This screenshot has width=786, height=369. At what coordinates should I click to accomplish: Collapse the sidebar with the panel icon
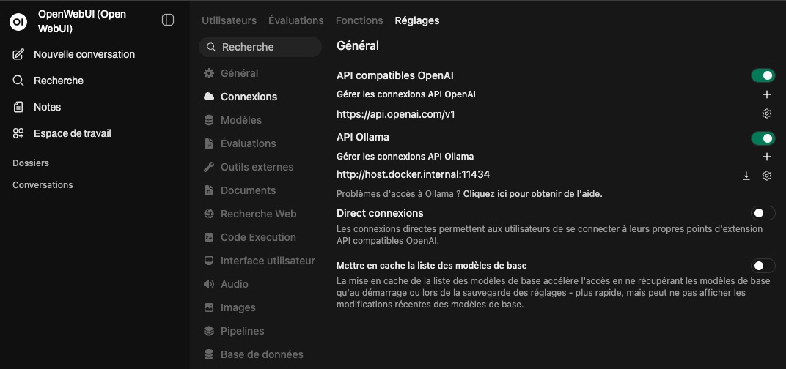coord(168,20)
